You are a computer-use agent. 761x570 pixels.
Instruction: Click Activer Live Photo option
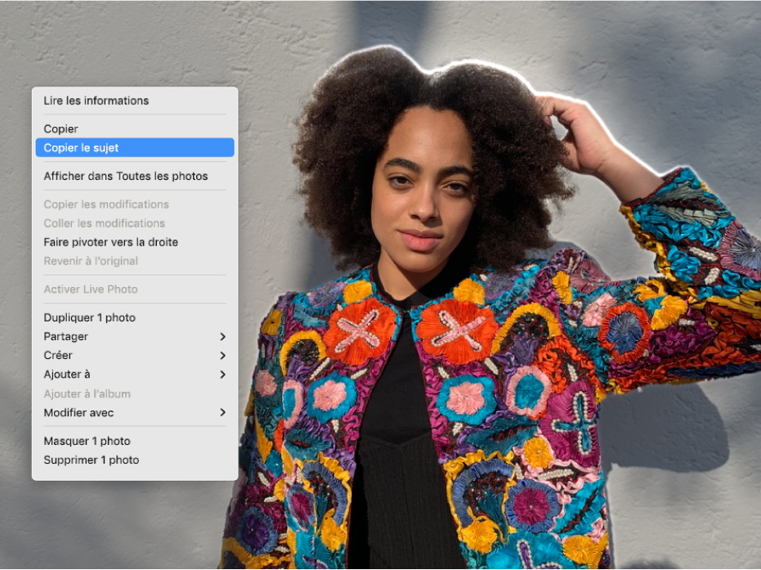tap(90, 289)
